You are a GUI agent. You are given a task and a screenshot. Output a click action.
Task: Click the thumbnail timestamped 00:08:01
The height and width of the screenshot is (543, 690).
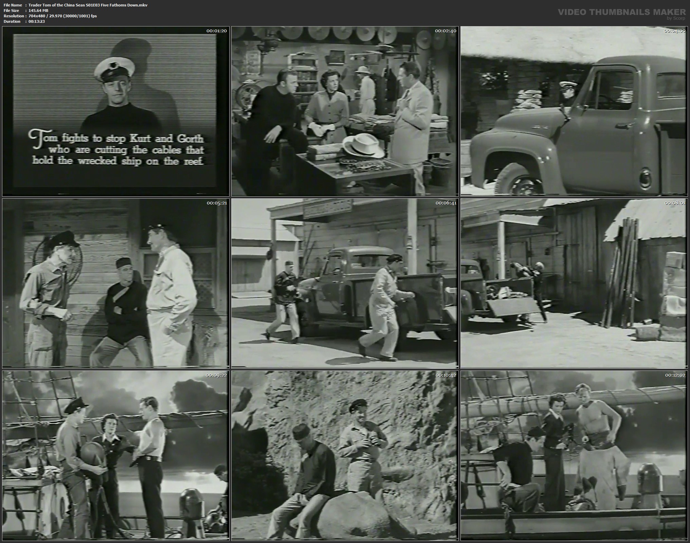coord(574,284)
